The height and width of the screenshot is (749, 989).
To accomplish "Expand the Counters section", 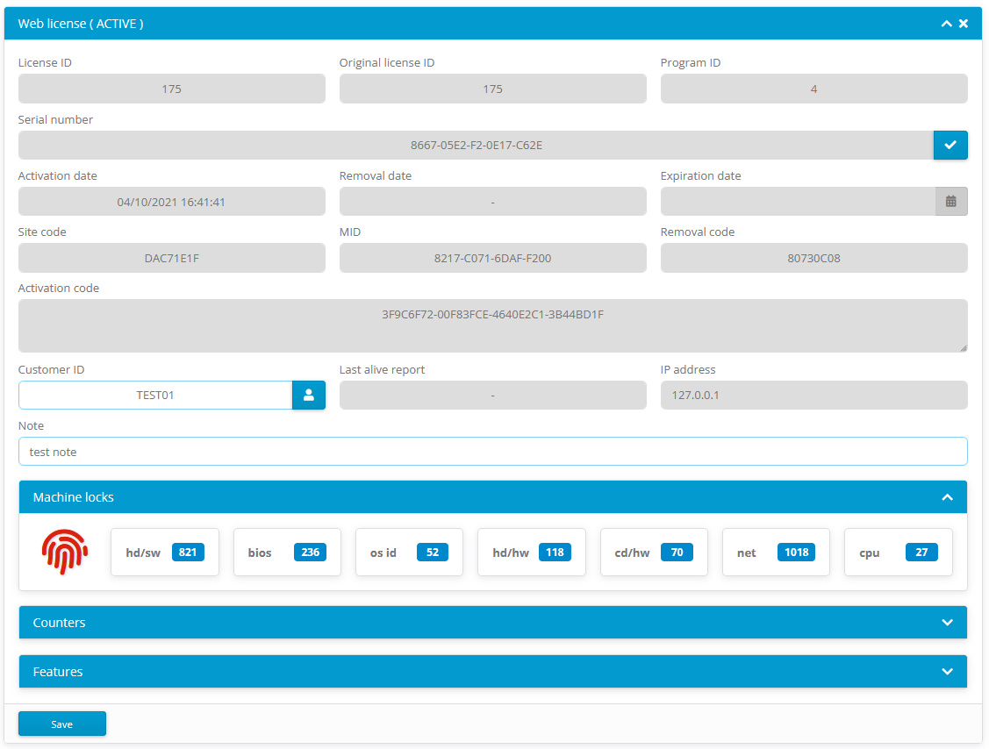I will (947, 623).
